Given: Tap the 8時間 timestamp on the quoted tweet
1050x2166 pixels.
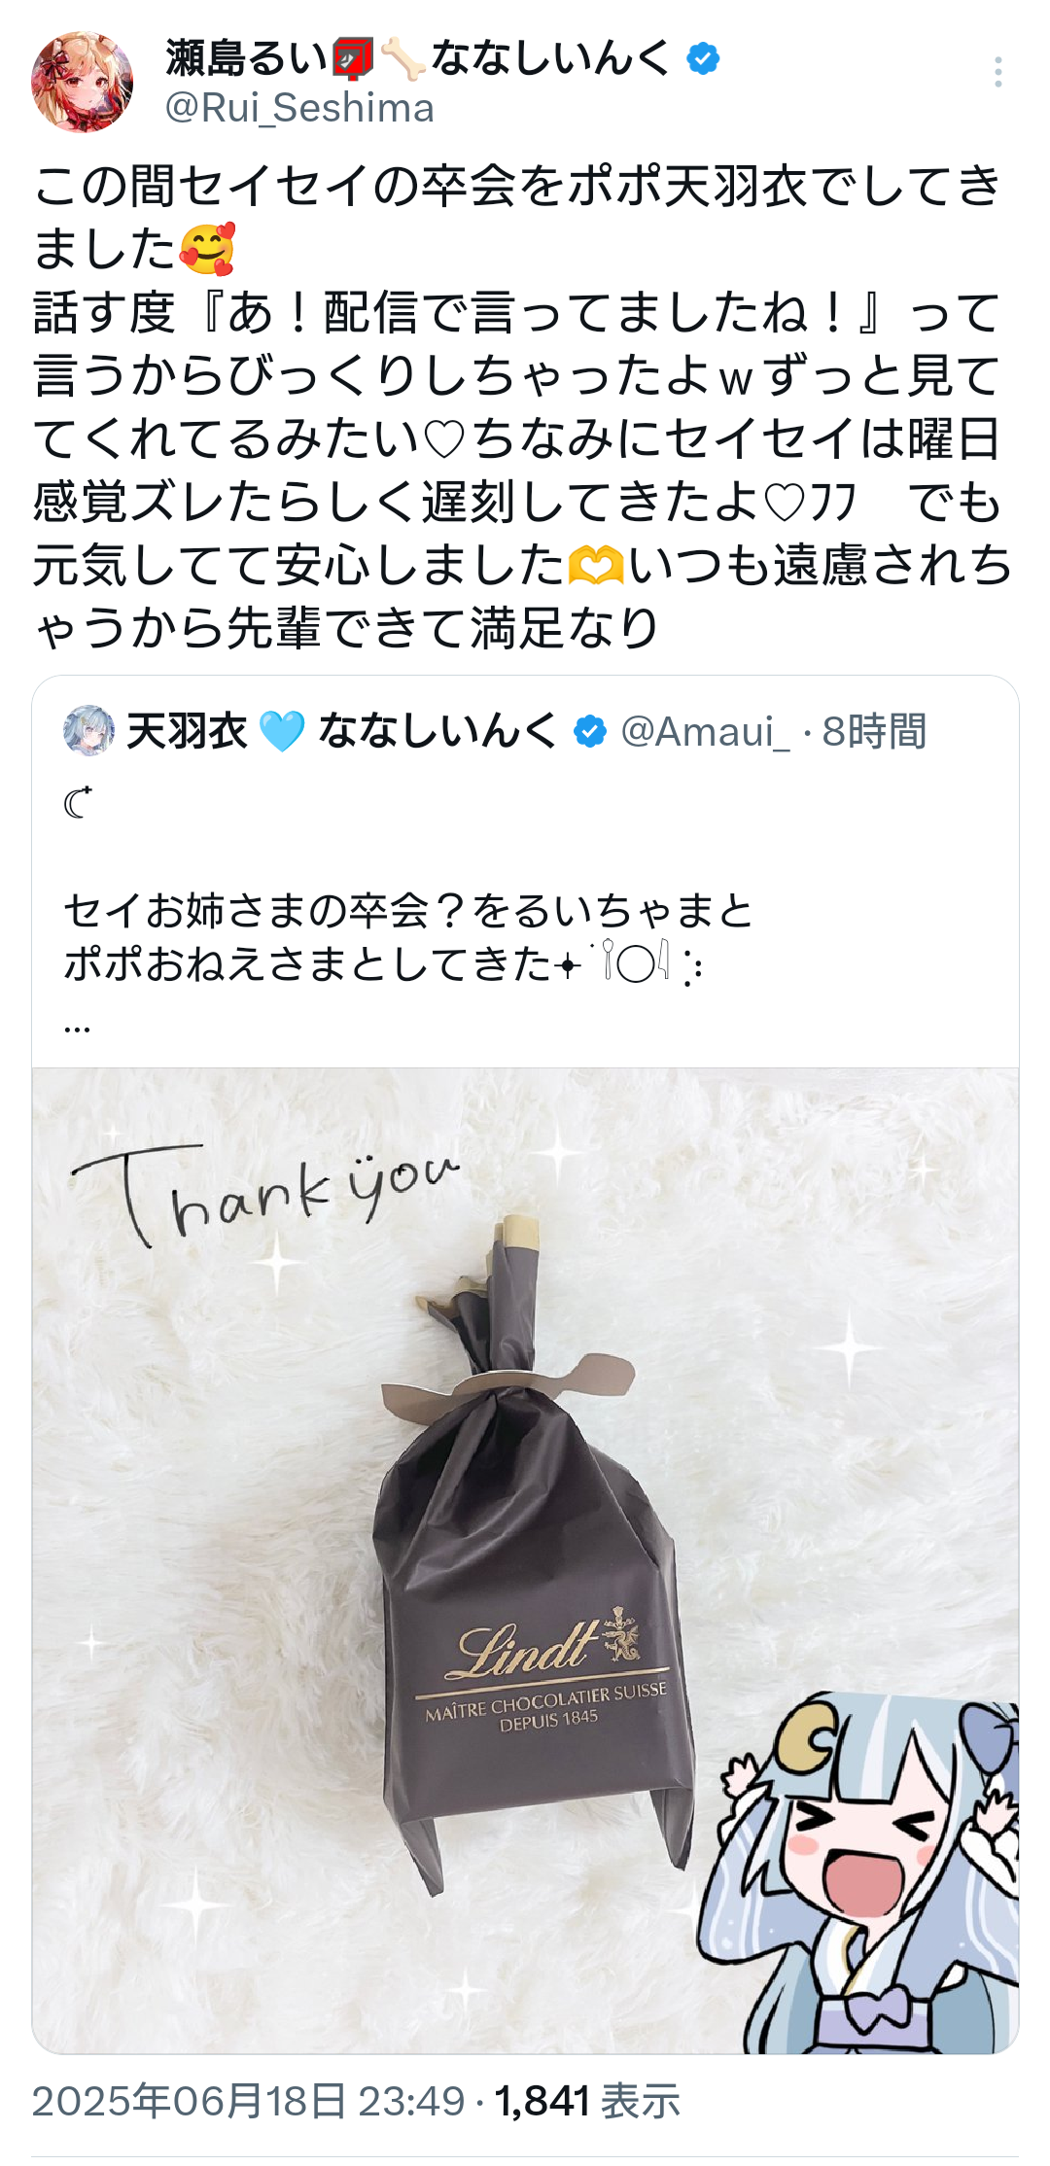Looking at the screenshot, I should point(874,731).
